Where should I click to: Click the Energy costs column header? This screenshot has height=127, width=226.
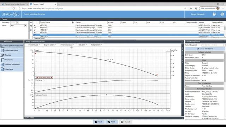point(191,23)
